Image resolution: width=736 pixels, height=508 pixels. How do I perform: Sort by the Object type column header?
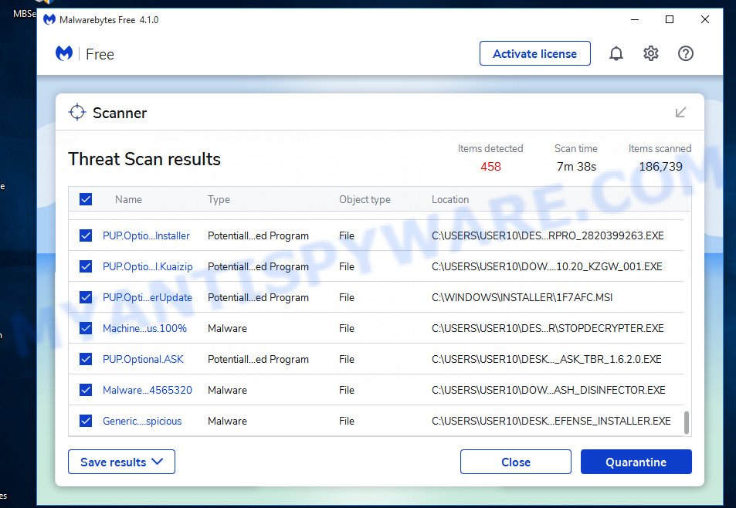point(365,199)
